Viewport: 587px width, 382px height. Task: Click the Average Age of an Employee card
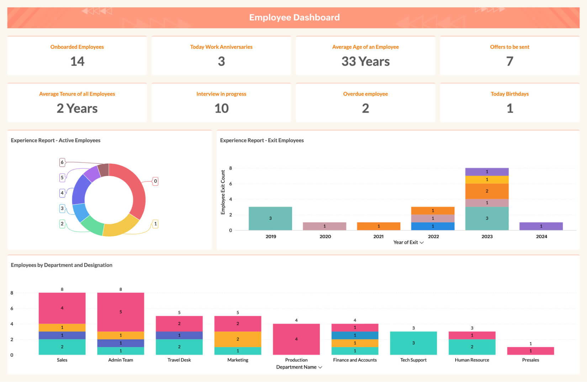point(365,56)
